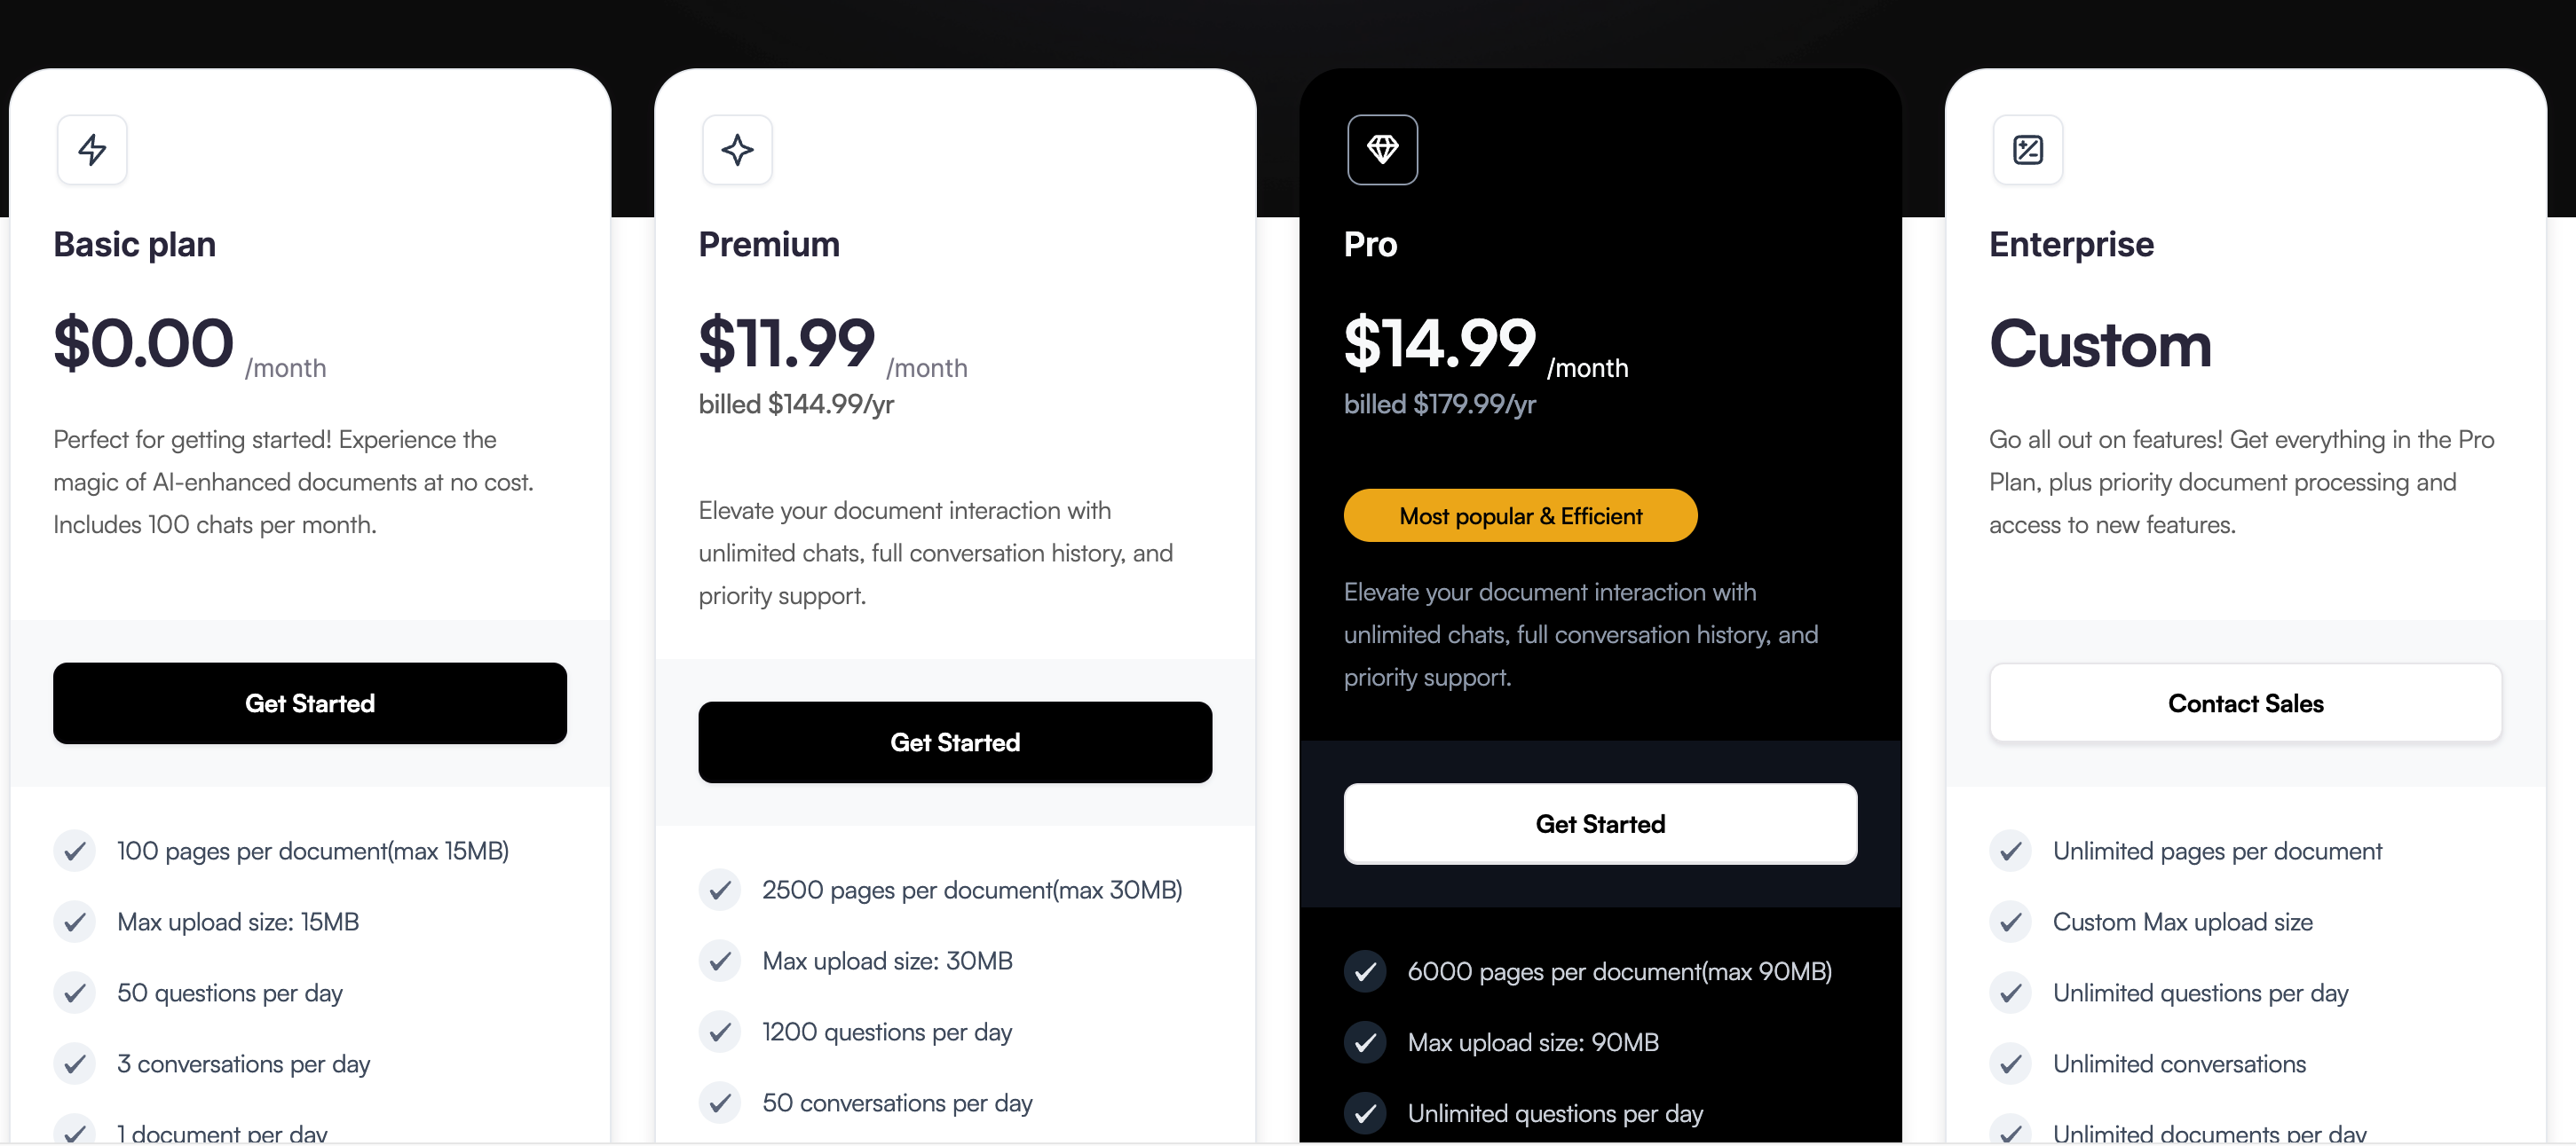This screenshot has height=1146, width=2576.
Task: Click the Contact Sales button
Action: [2245, 703]
